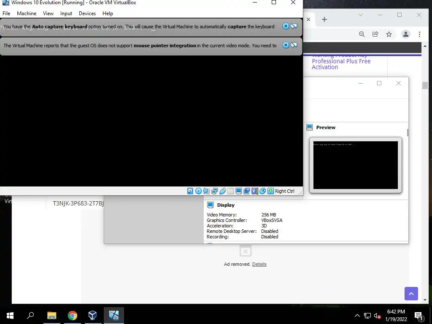
Task: Open the Machine menu
Action: click(x=27, y=13)
